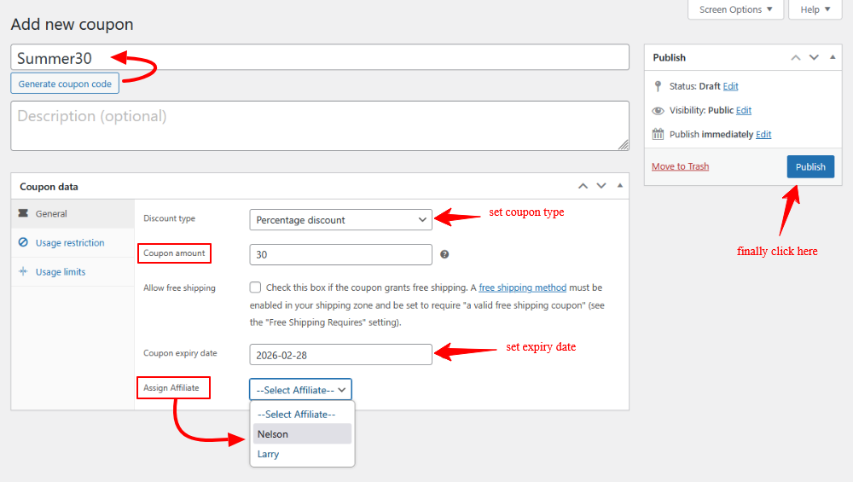853x482 pixels.
Task: Click the coupon amount help question-mark icon
Action: point(444,254)
